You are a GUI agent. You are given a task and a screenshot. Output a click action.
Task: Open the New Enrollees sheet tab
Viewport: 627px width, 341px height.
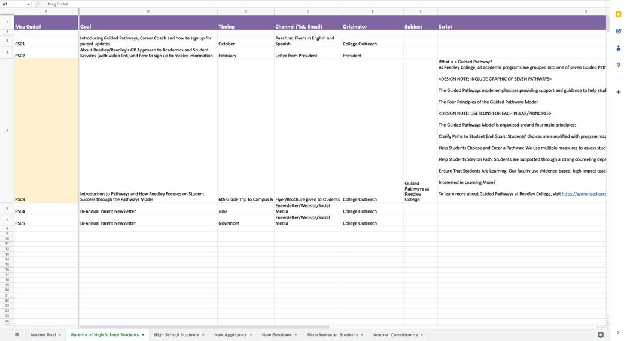(x=277, y=335)
